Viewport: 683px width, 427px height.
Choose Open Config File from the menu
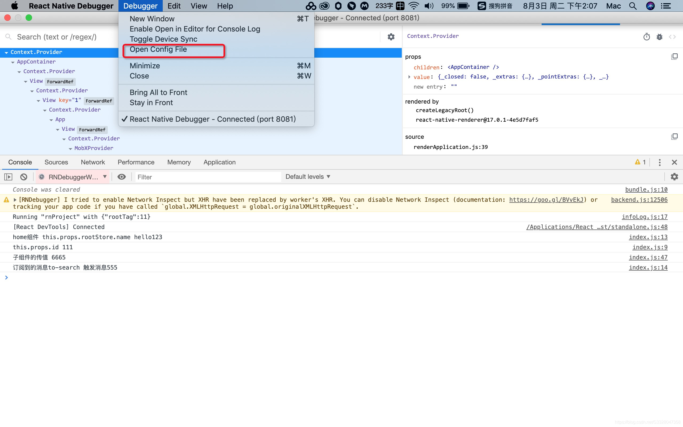point(158,49)
